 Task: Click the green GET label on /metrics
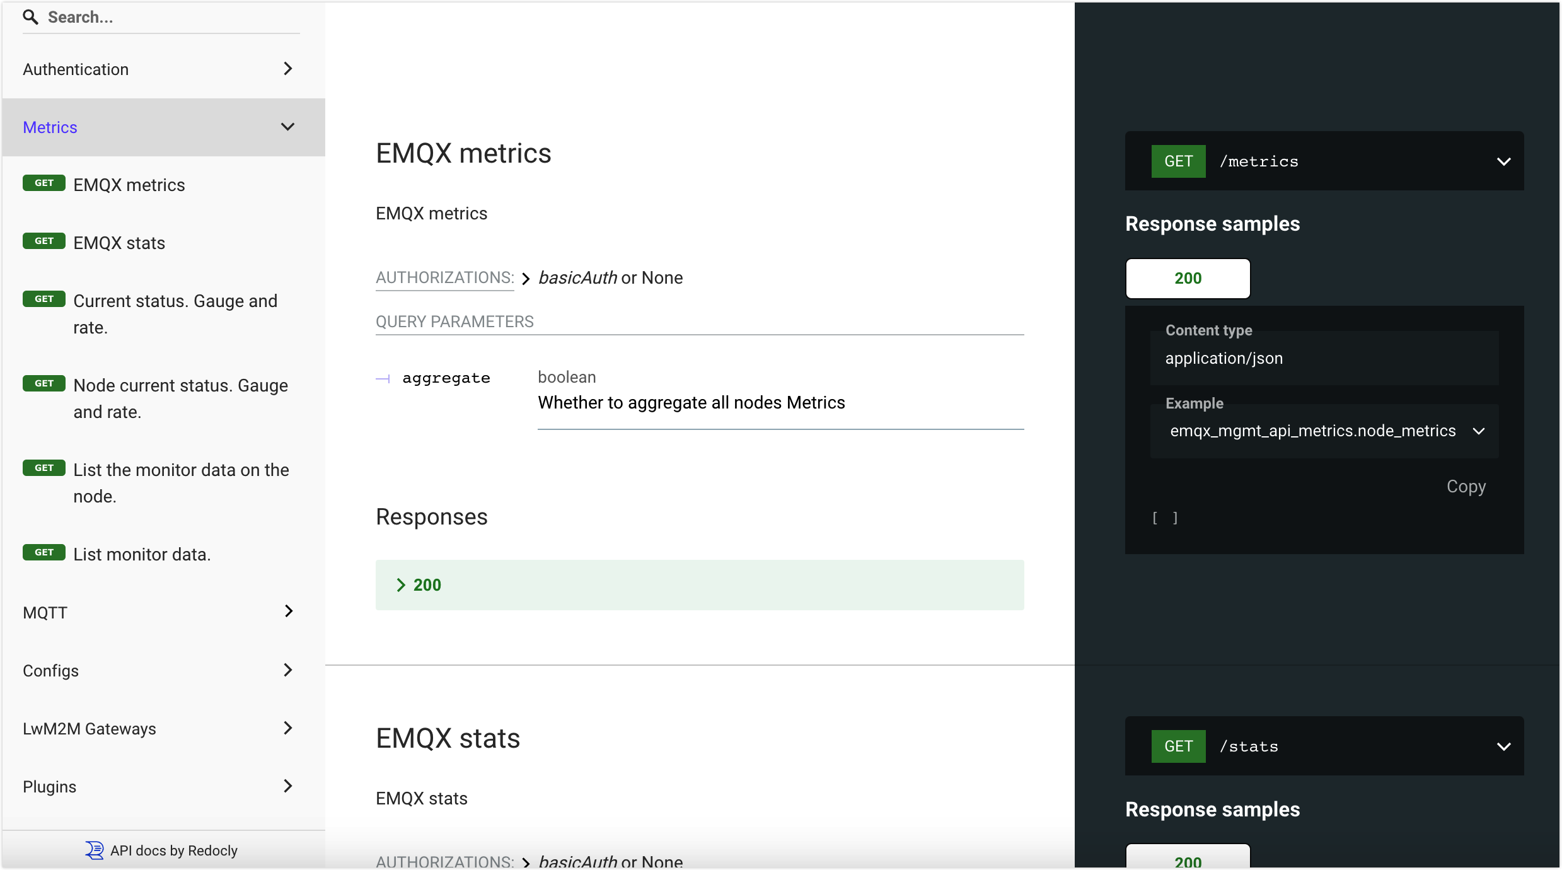1178,161
